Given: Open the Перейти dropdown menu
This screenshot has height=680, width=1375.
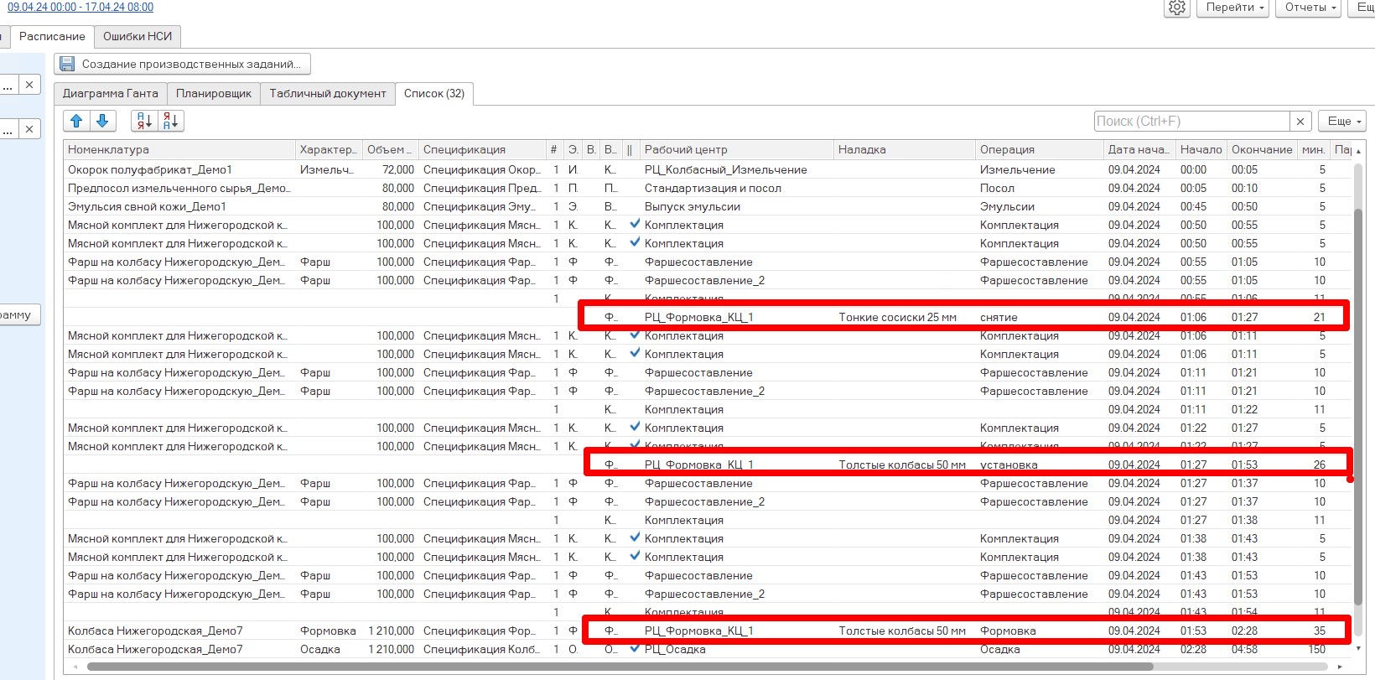Looking at the screenshot, I should 1234,8.
